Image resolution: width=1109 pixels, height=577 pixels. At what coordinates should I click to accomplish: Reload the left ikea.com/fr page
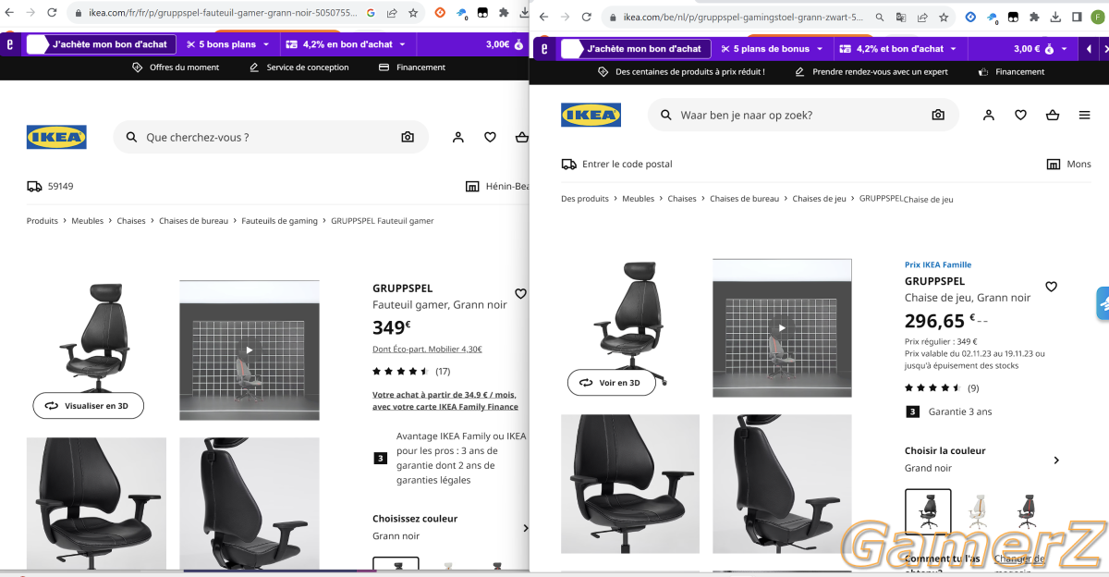click(51, 14)
